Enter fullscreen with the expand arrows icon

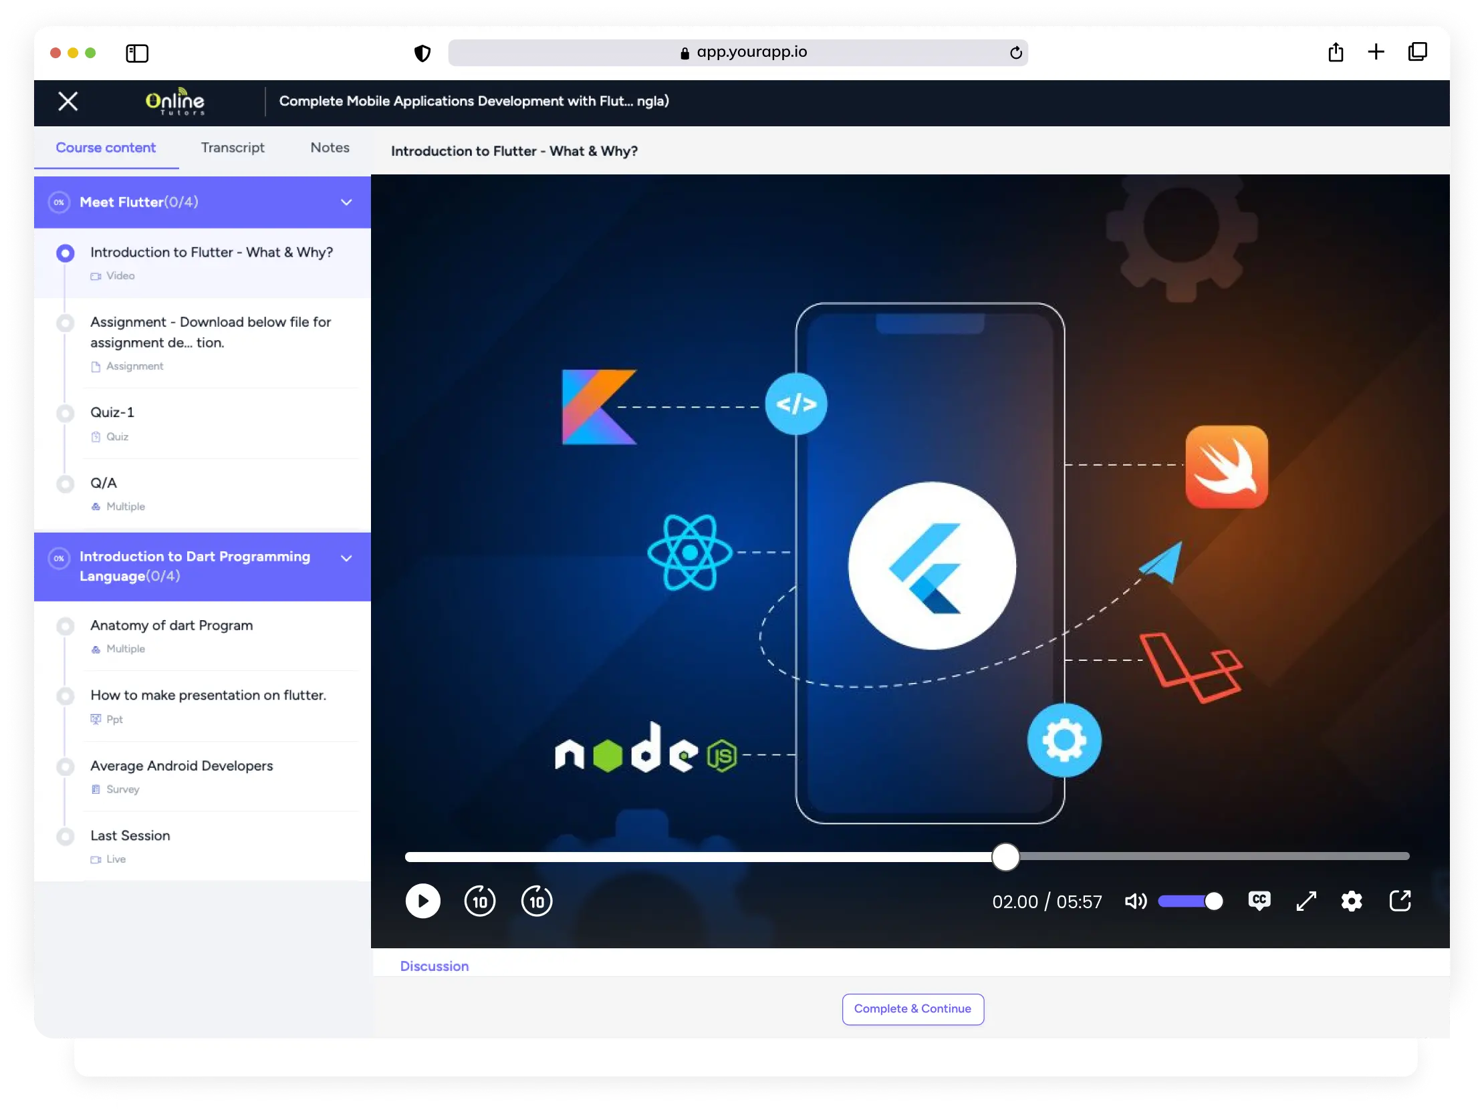tap(1306, 901)
